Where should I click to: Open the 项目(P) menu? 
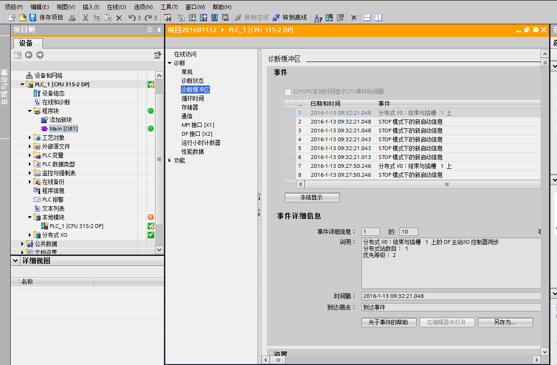14,7
